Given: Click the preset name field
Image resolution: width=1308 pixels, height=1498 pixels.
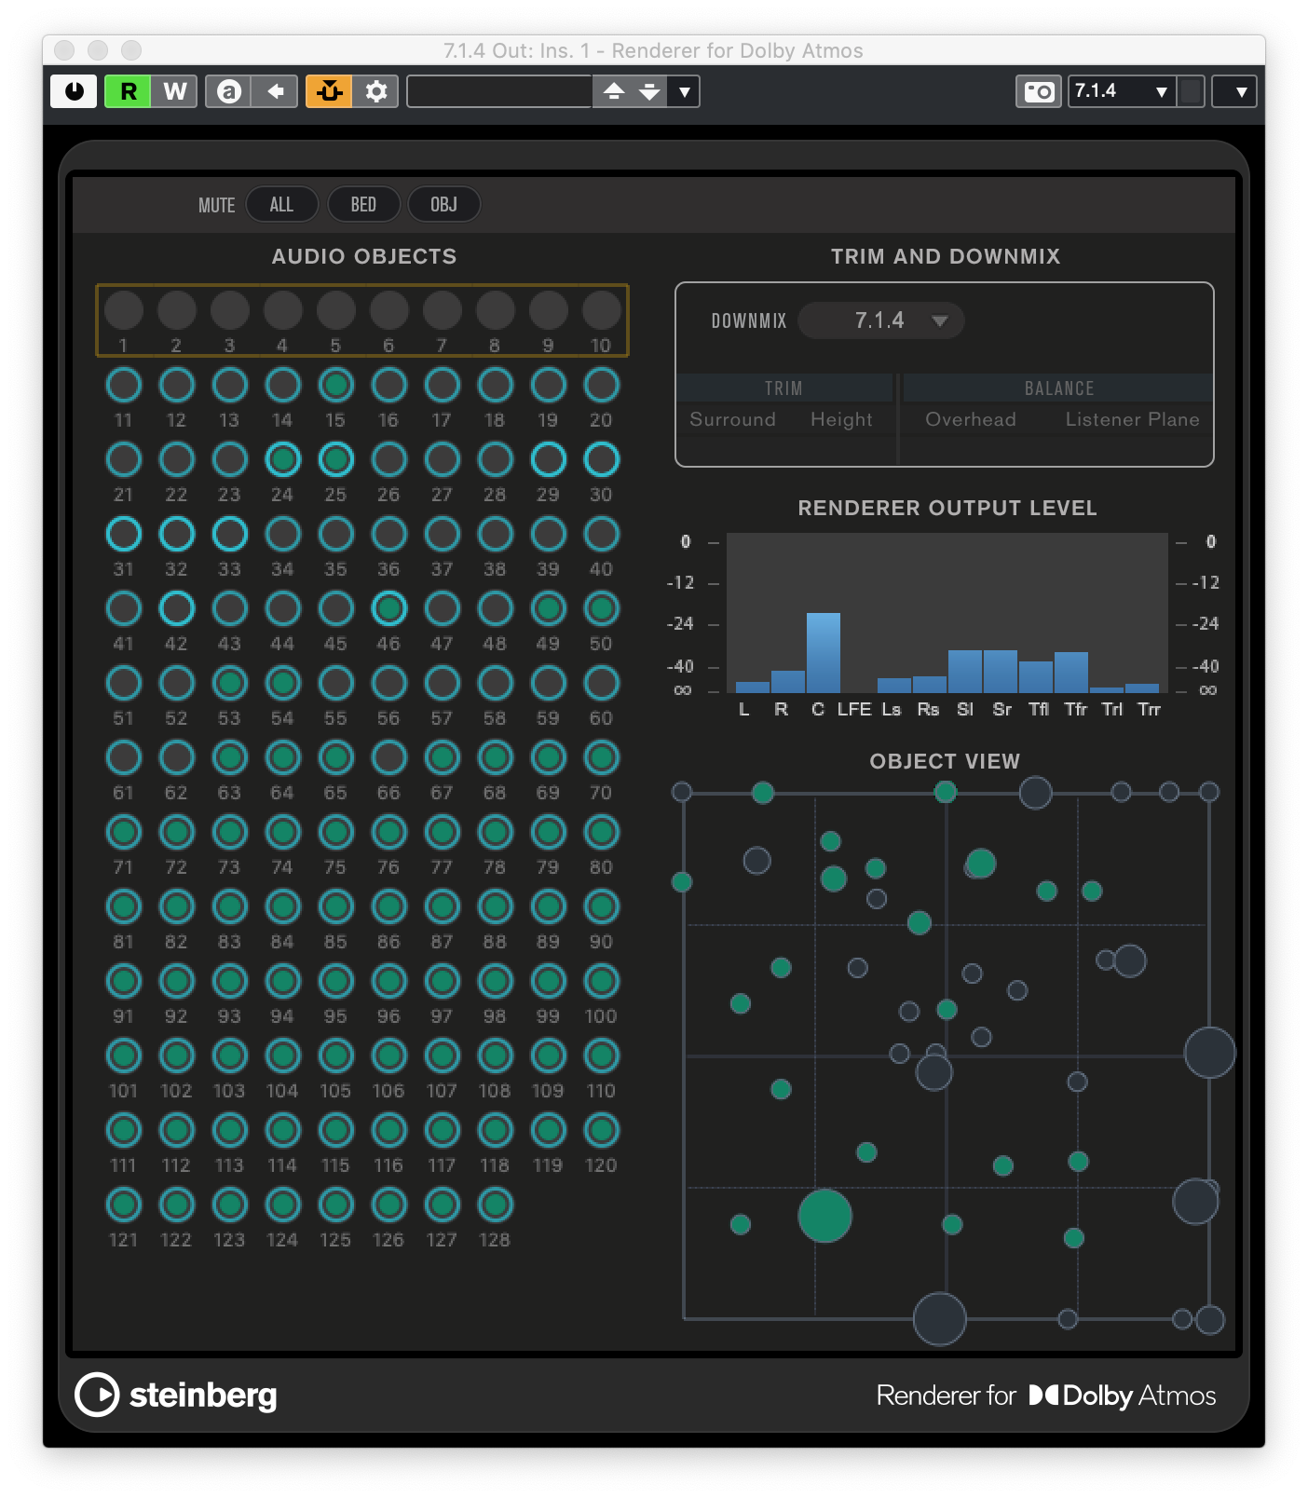Looking at the screenshot, I should coord(499,91).
